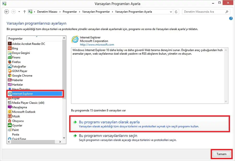
Task: Select the Hava Durumu list entry
Action: tap(21, 89)
